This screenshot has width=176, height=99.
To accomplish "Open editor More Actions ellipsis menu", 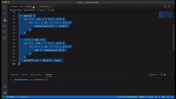I will (172, 6).
